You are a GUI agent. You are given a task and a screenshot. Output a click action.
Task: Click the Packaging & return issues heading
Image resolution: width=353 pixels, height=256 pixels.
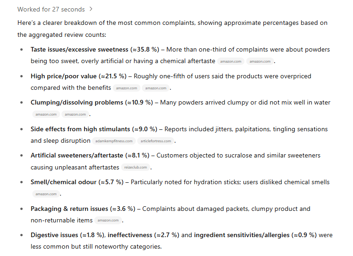(x=69, y=209)
